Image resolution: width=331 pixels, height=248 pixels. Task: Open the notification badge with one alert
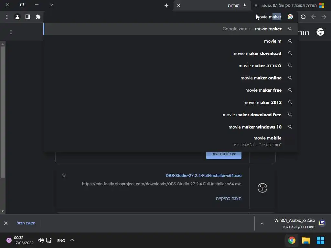point(9,240)
